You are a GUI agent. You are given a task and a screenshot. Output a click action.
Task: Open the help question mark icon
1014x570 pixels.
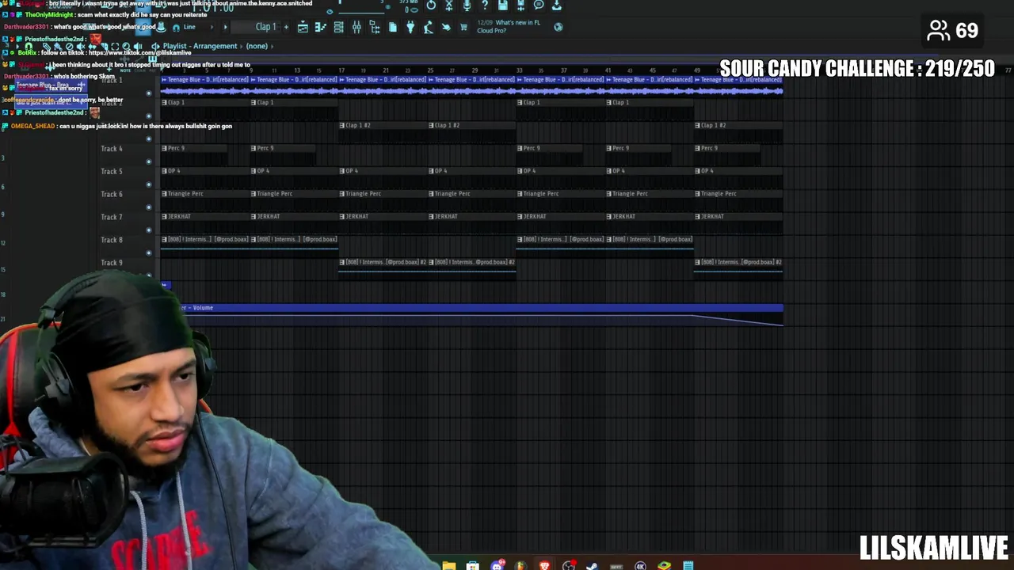point(485,5)
